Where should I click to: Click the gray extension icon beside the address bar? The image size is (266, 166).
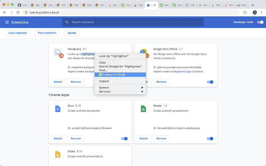(245, 12)
